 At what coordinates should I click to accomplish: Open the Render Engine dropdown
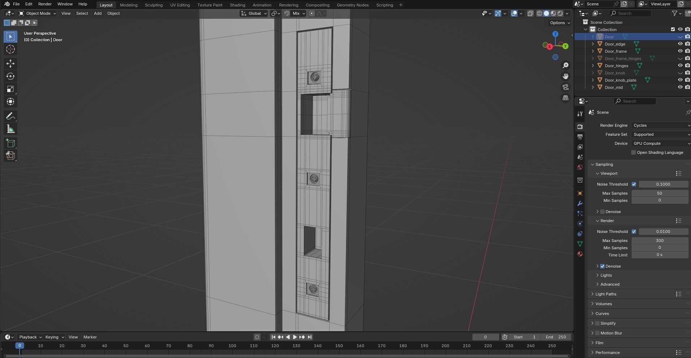click(661, 125)
